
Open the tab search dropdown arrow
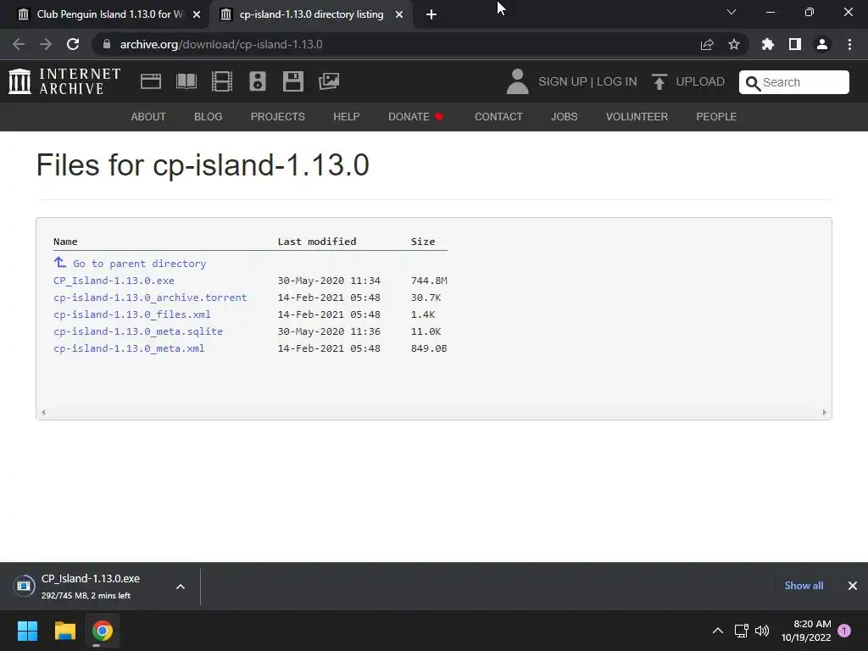coord(732,12)
